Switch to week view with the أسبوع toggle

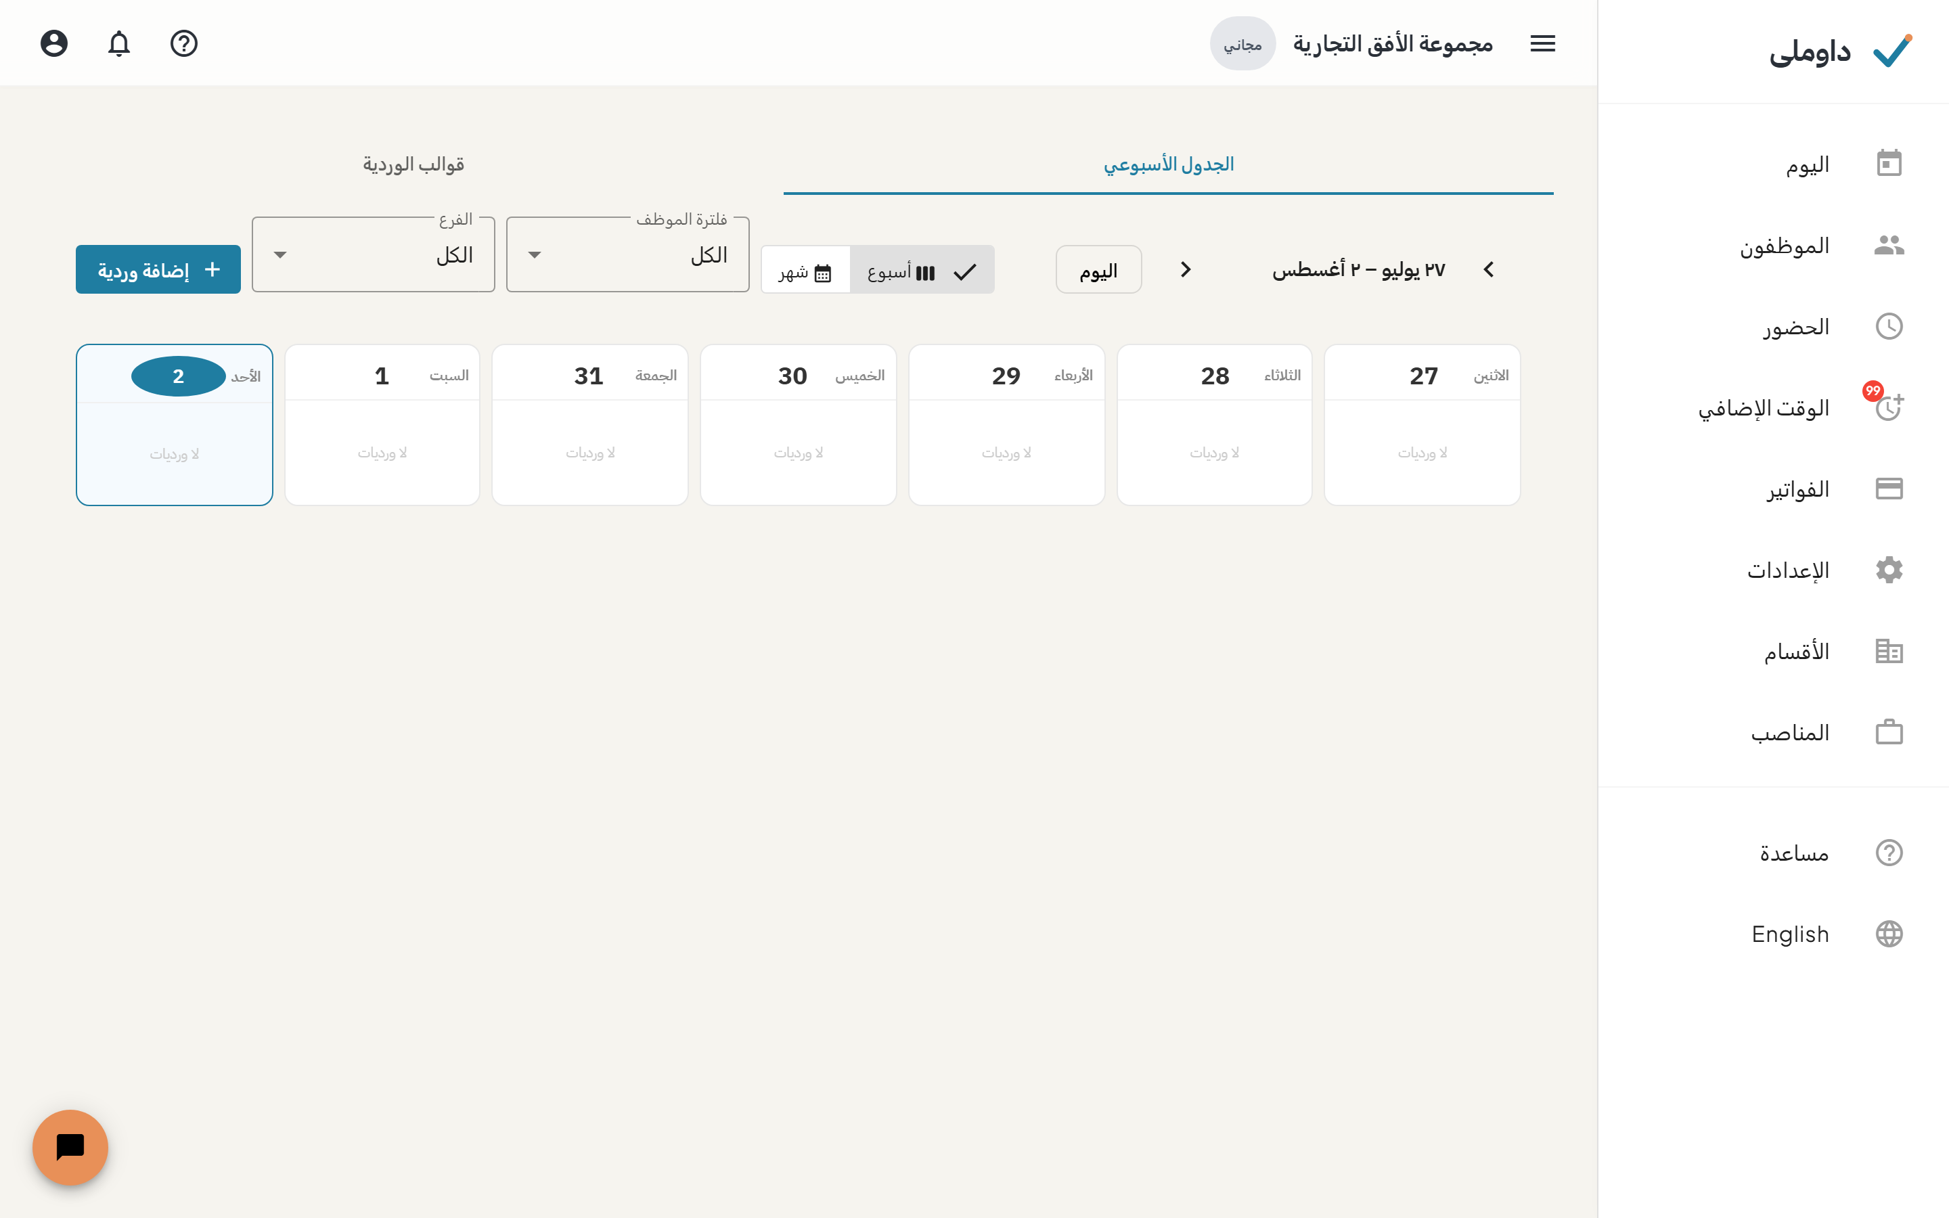[921, 270]
